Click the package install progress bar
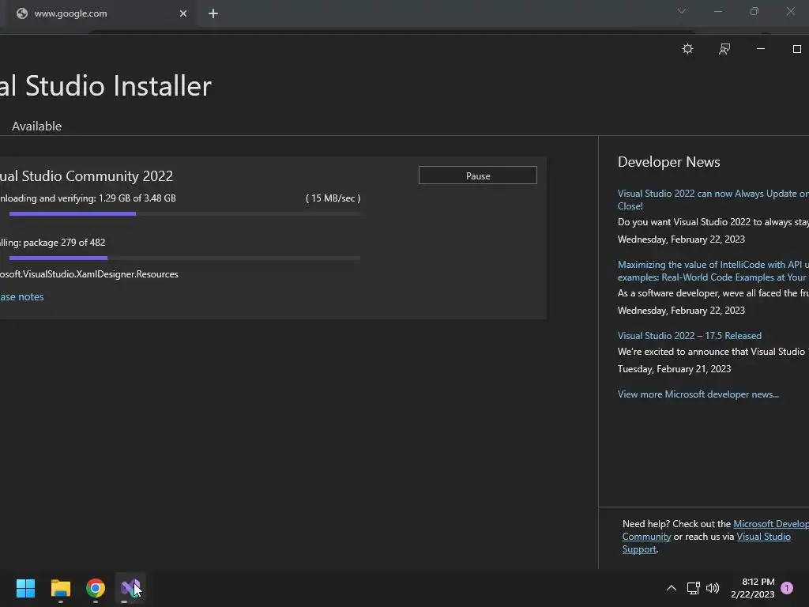The image size is (809, 607). [185, 258]
